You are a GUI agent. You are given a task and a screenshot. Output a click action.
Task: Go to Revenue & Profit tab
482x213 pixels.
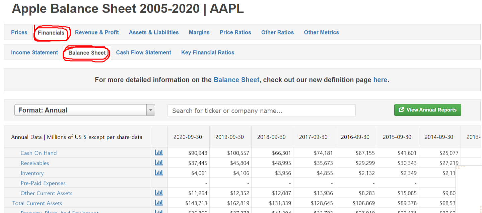point(97,32)
